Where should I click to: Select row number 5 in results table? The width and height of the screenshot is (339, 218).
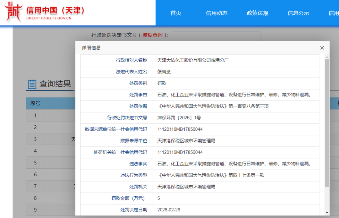point(35,163)
